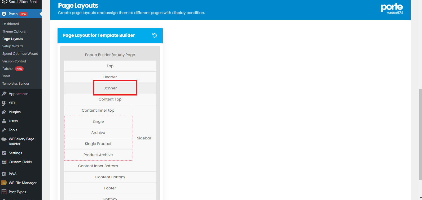
Task: Open Dashboard submenu item
Action: 11,24
